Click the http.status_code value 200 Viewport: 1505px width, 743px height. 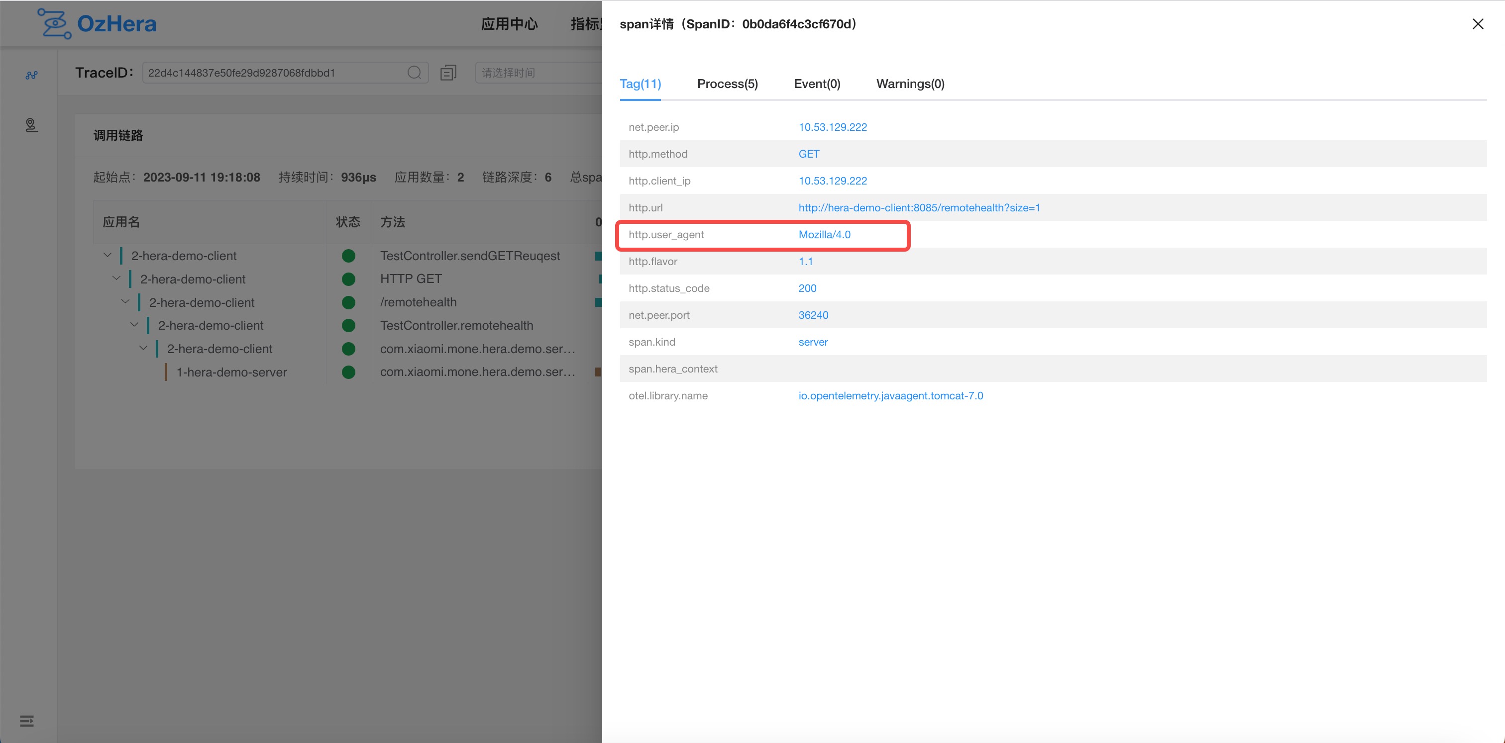coord(807,288)
